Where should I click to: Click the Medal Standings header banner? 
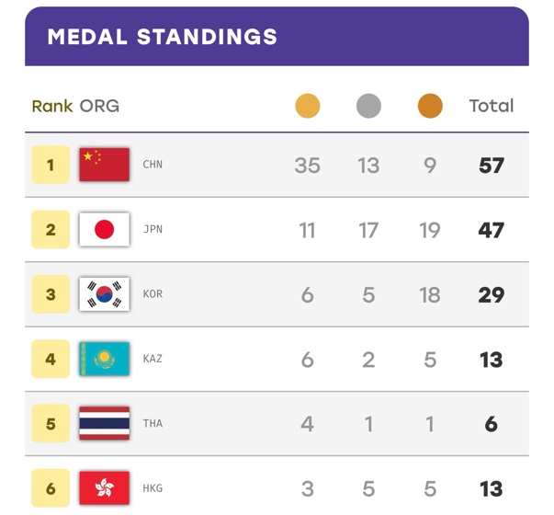pyautogui.click(x=277, y=36)
